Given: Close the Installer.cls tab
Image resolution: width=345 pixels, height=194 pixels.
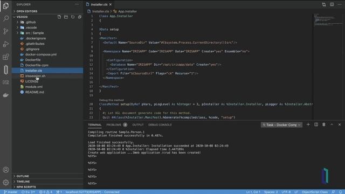Looking at the screenshot, I should pyautogui.click(x=111, y=4).
